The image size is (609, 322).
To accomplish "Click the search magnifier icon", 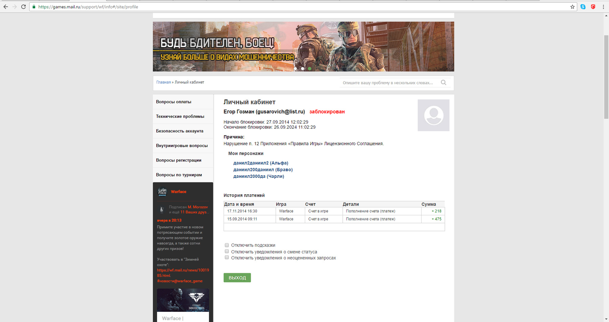I will coord(444,83).
